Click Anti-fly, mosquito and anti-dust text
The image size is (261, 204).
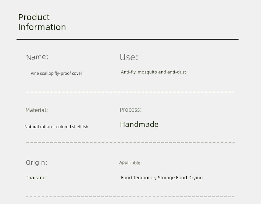(153, 72)
